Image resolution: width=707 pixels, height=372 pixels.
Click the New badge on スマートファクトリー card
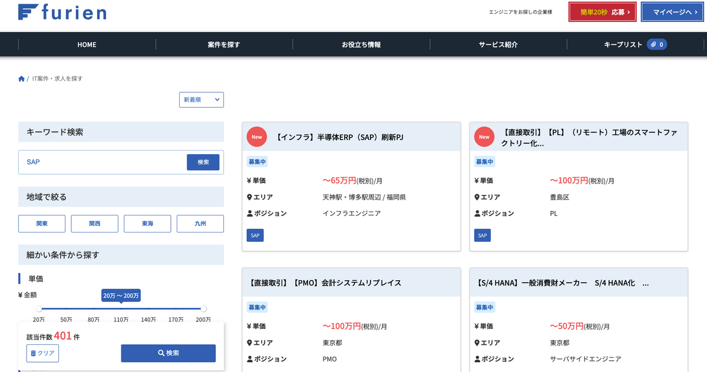click(x=484, y=137)
